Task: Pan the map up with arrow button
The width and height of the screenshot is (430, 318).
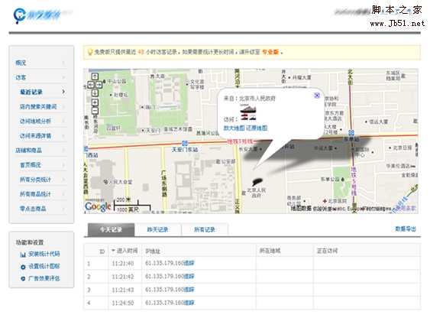Action: [x=95, y=76]
